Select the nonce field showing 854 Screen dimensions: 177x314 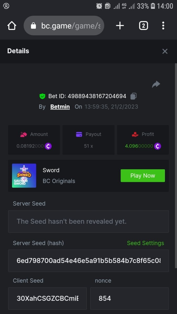click(x=130, y=298)
